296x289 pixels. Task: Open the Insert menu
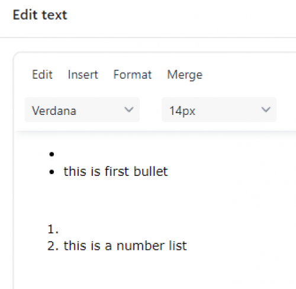pos(83,75)
